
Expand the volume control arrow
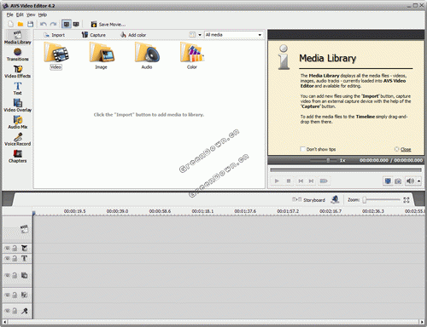coord(418,181)
